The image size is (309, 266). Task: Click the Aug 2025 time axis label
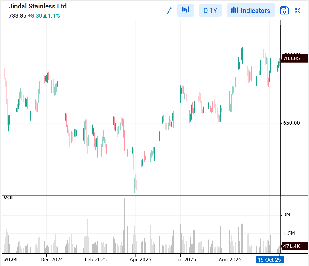[230, 260]
